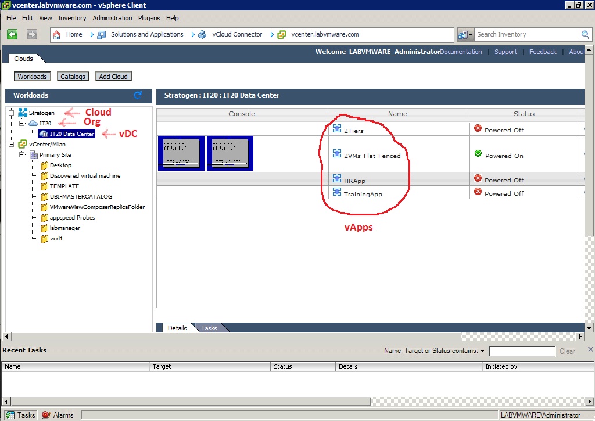Close the Recent Tasks panel with X
The image size is (595, 421).
point(590,350)
